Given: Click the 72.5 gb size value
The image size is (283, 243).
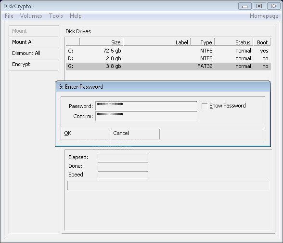Looking at the screenshot, I should [112, 51].
